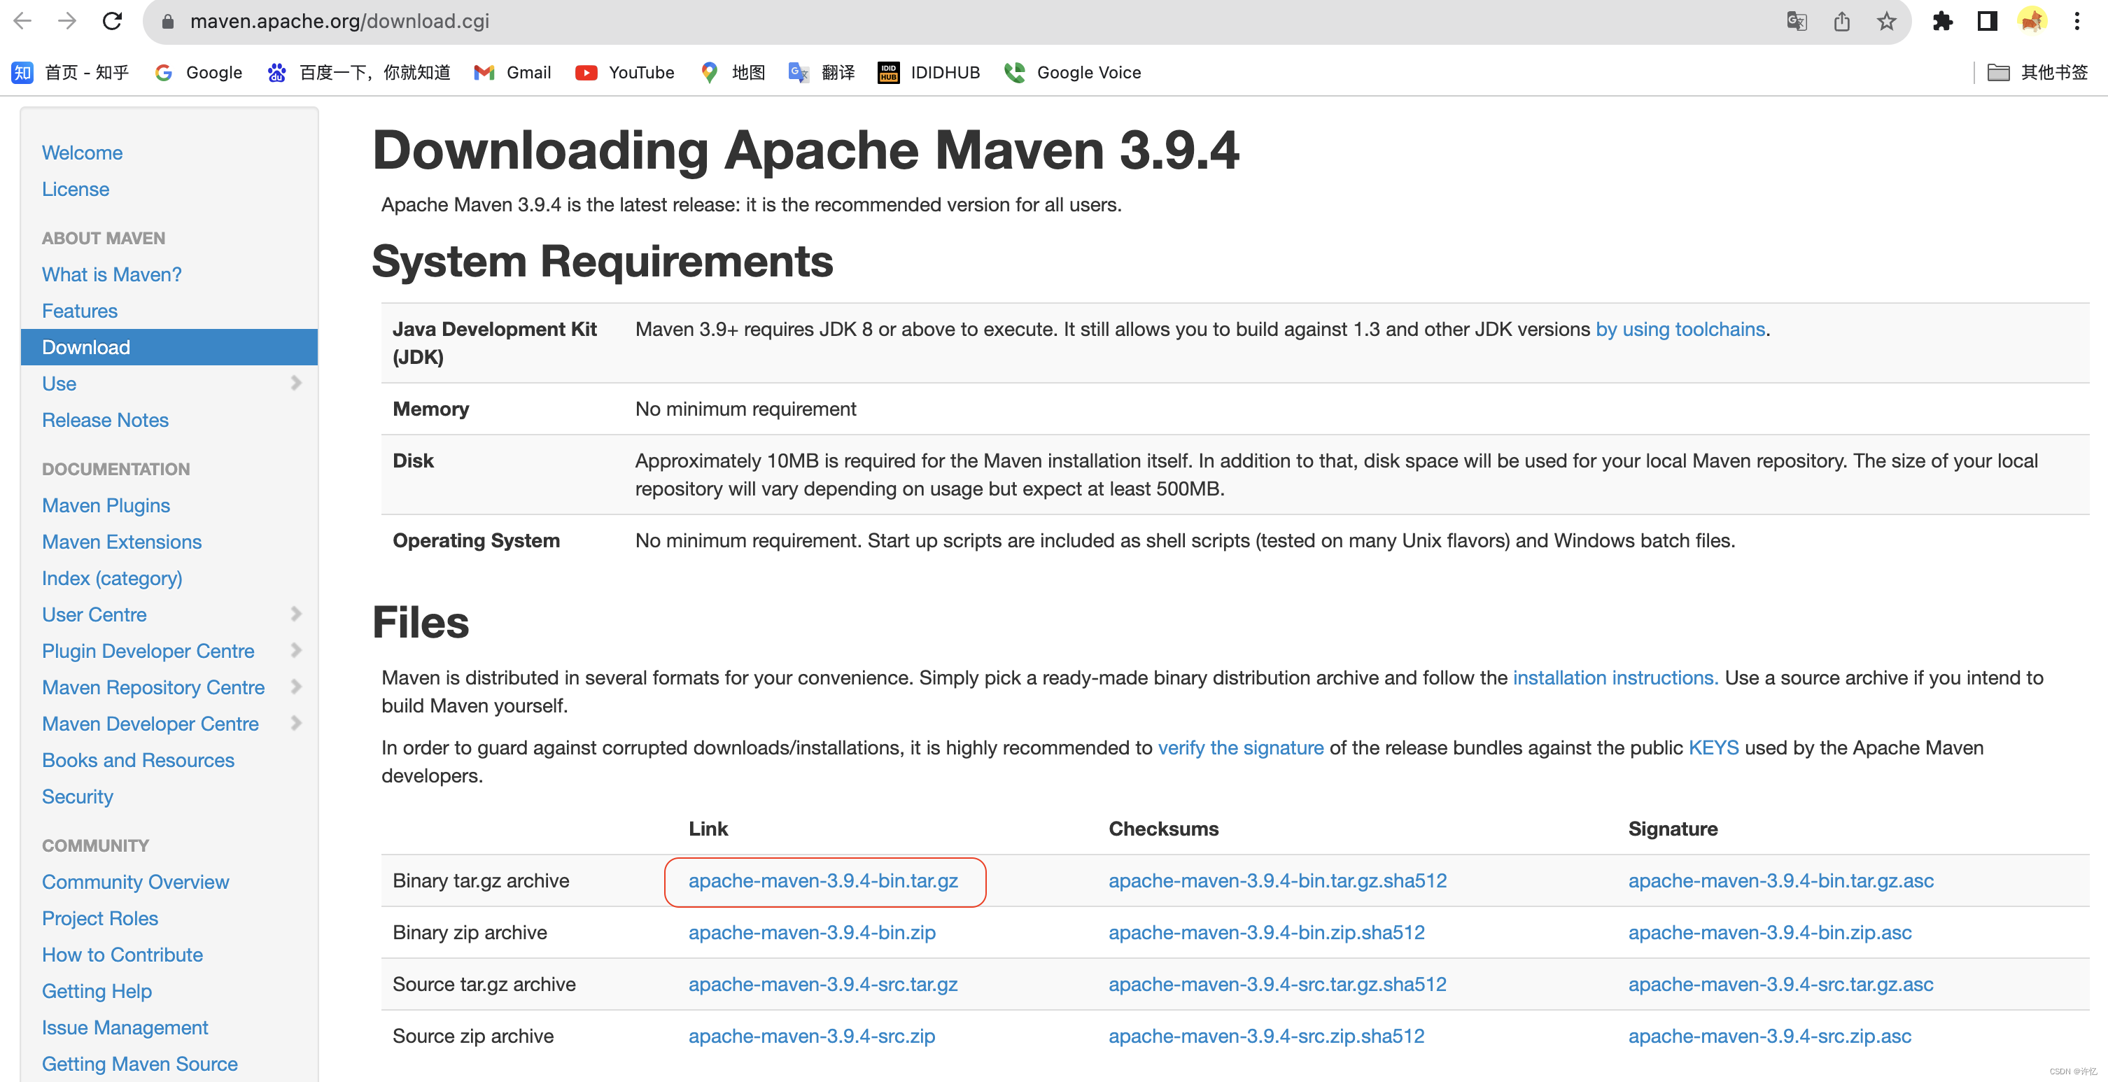Expand the User Centre submenu arrow

click(x=296, y=614)
